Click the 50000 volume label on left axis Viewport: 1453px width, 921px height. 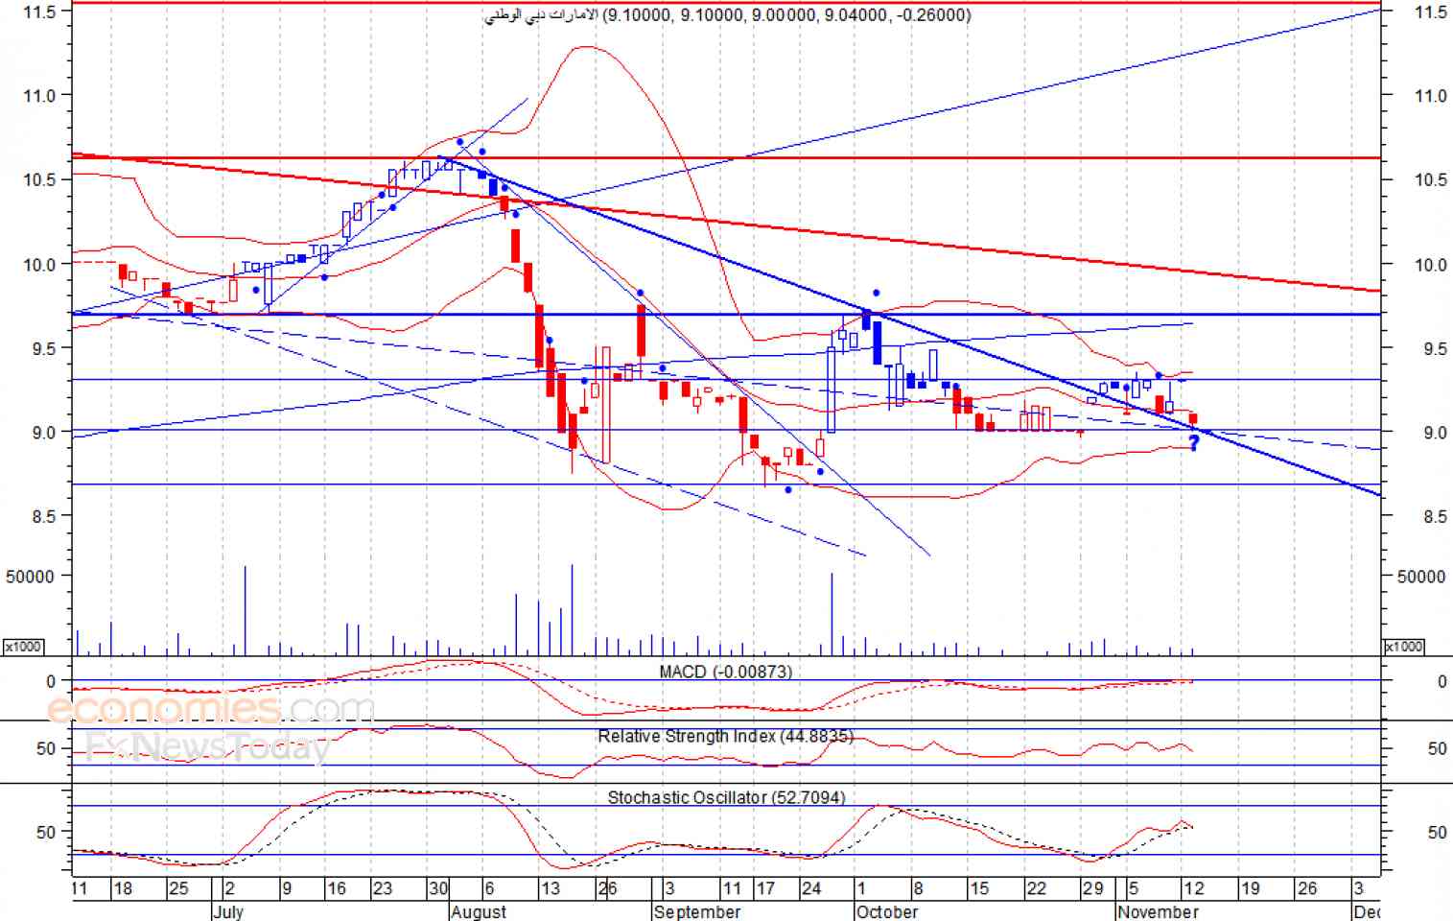(30, 577)
